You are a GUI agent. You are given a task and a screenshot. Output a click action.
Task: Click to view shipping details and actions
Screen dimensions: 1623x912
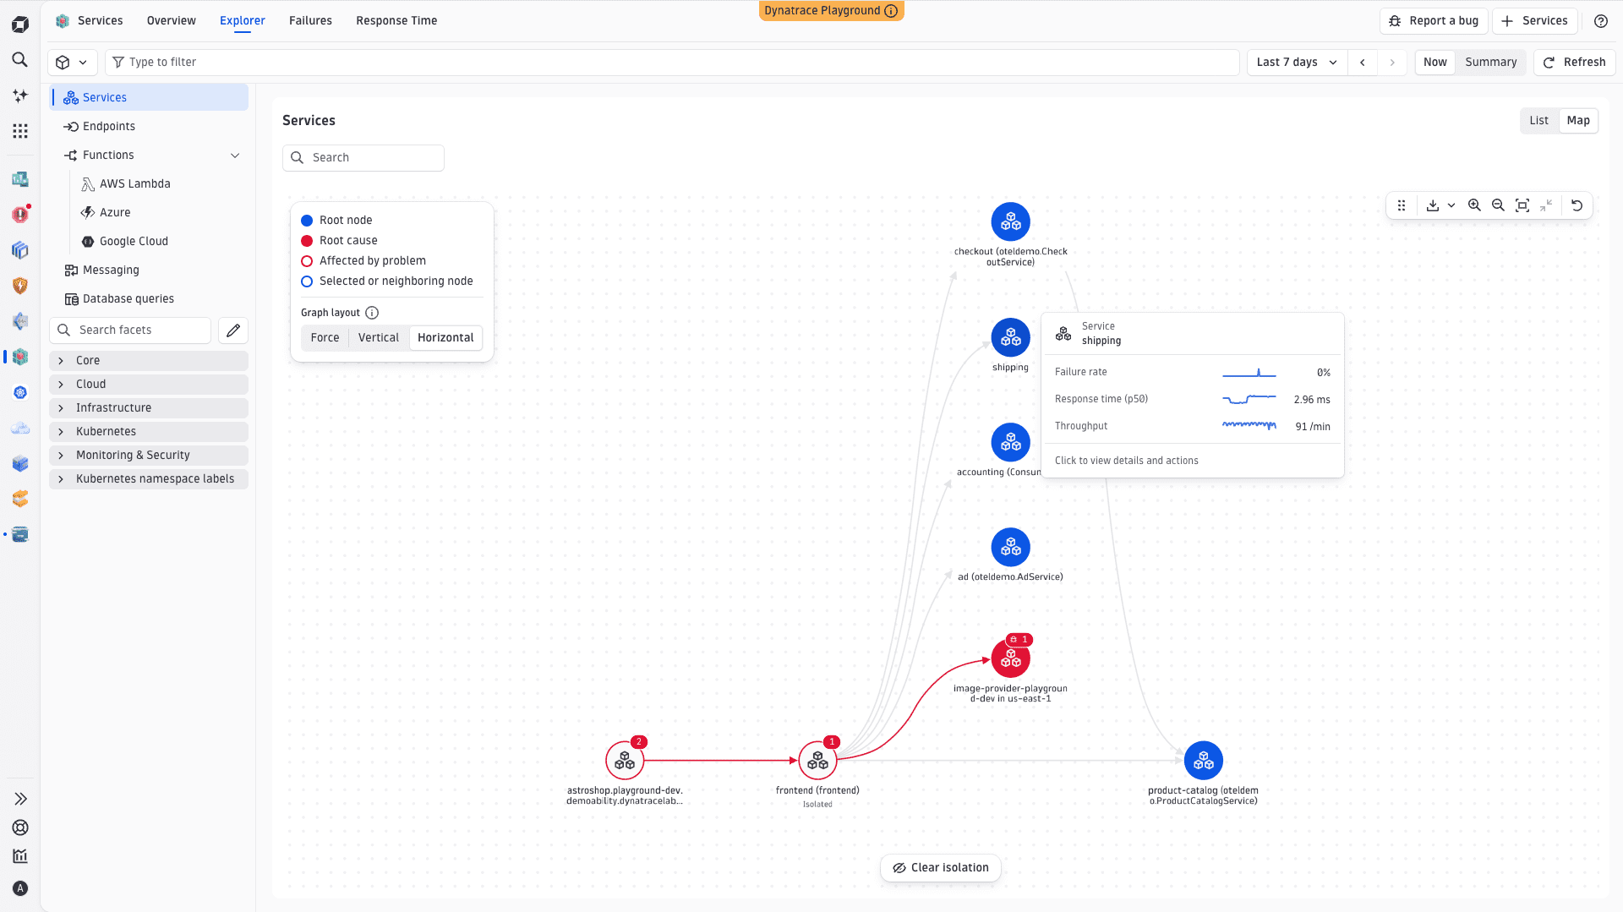pyautogui.click(x=1126, y=461)
